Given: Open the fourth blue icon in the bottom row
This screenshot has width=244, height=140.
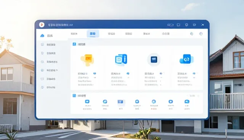Looking at the screenshot, I should point(137,102).
